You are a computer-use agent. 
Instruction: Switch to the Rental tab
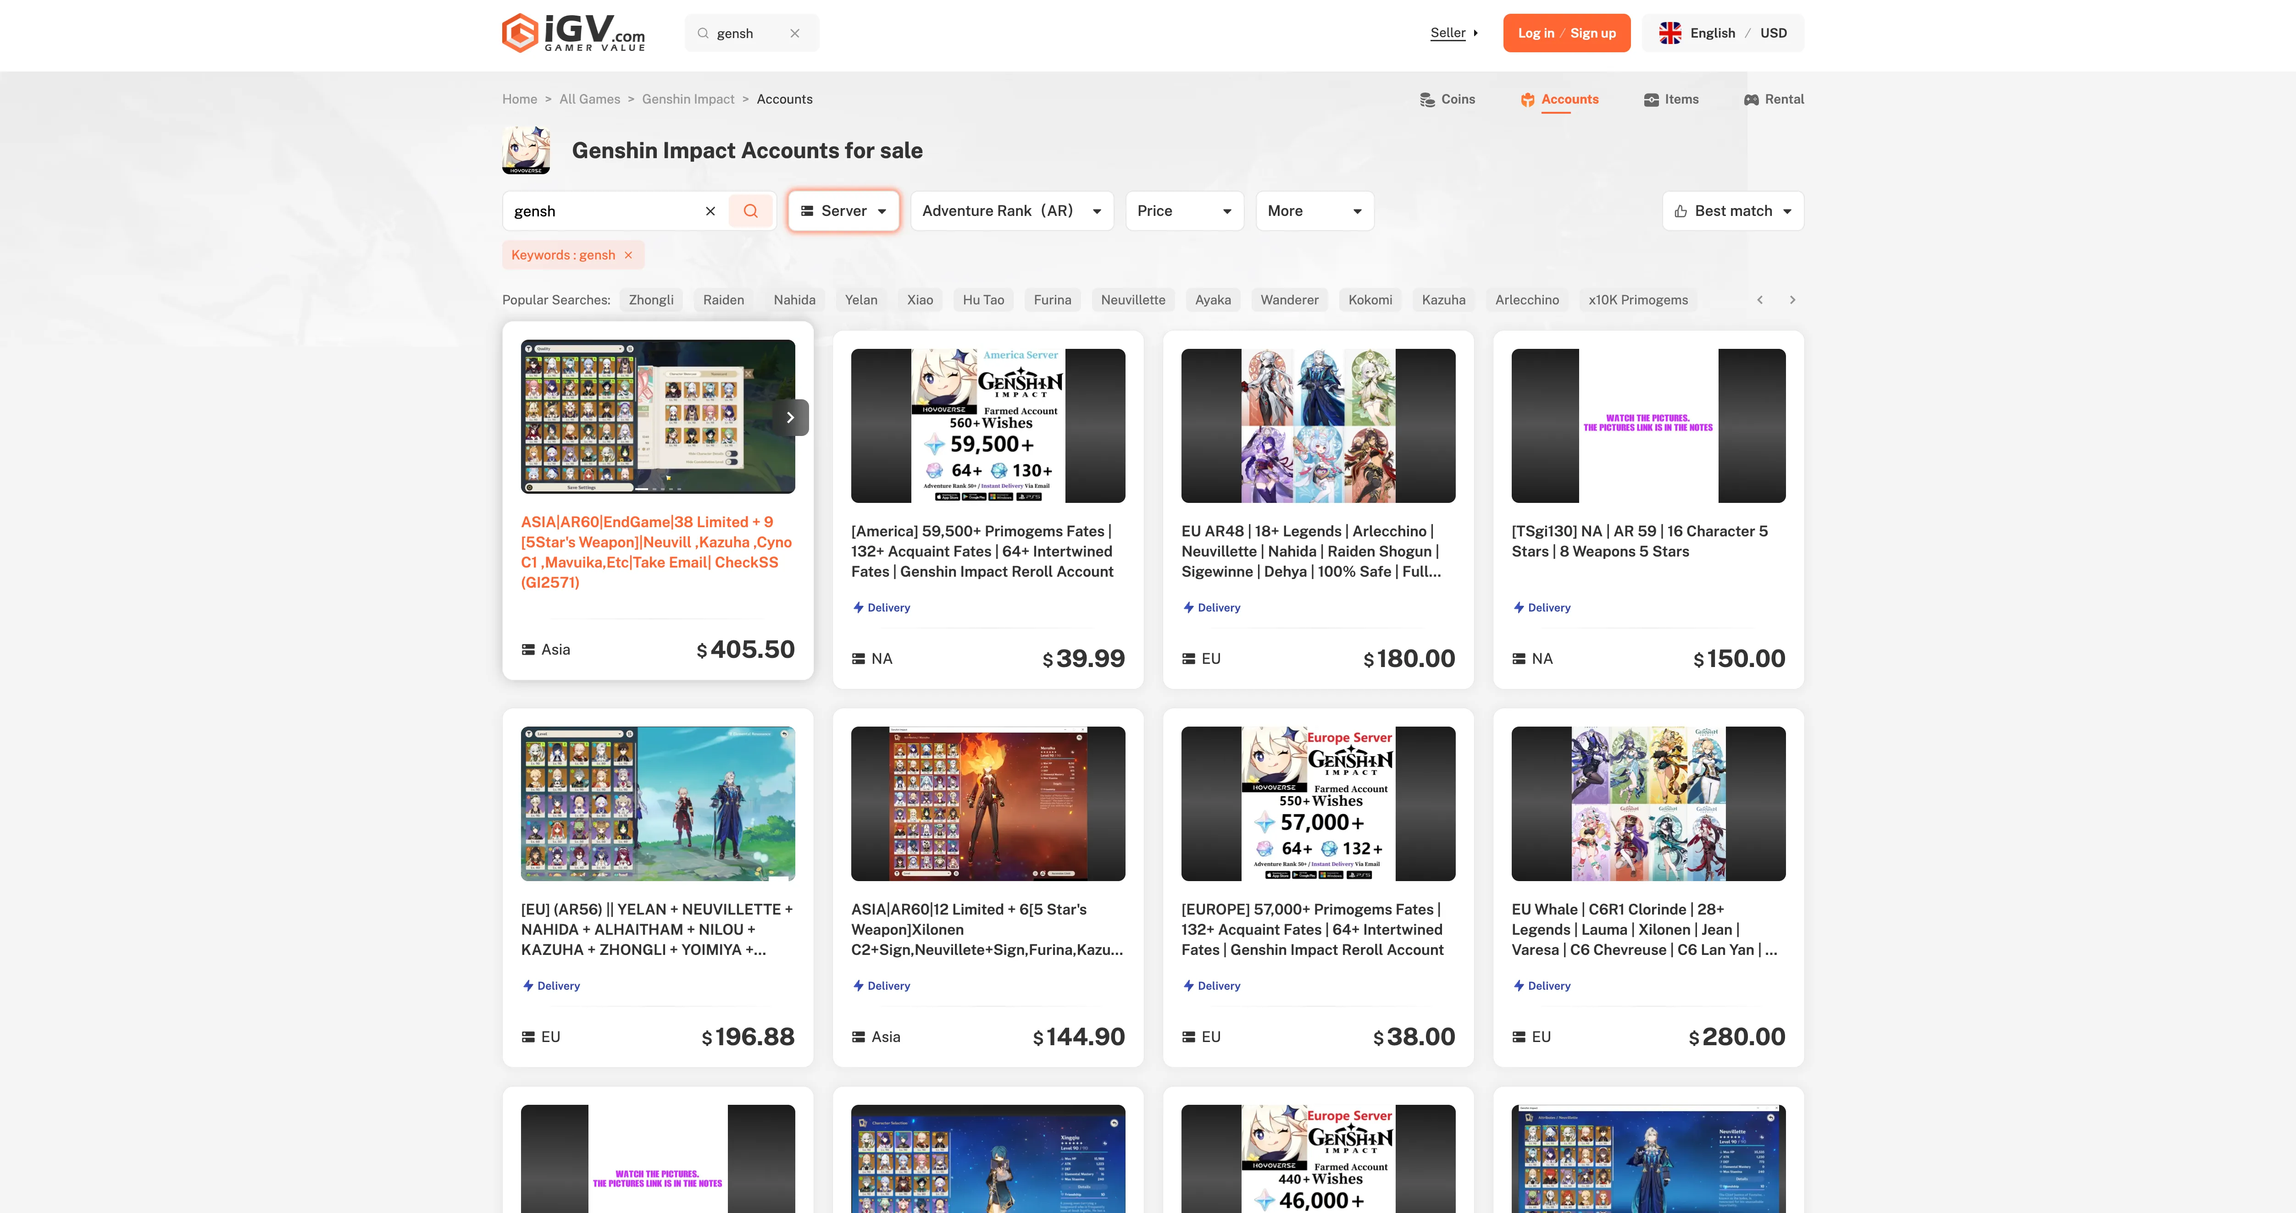pos(1774,100)
